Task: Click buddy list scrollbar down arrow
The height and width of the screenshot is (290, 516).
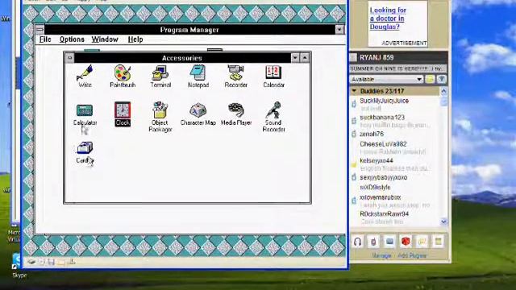Action: 443,222
